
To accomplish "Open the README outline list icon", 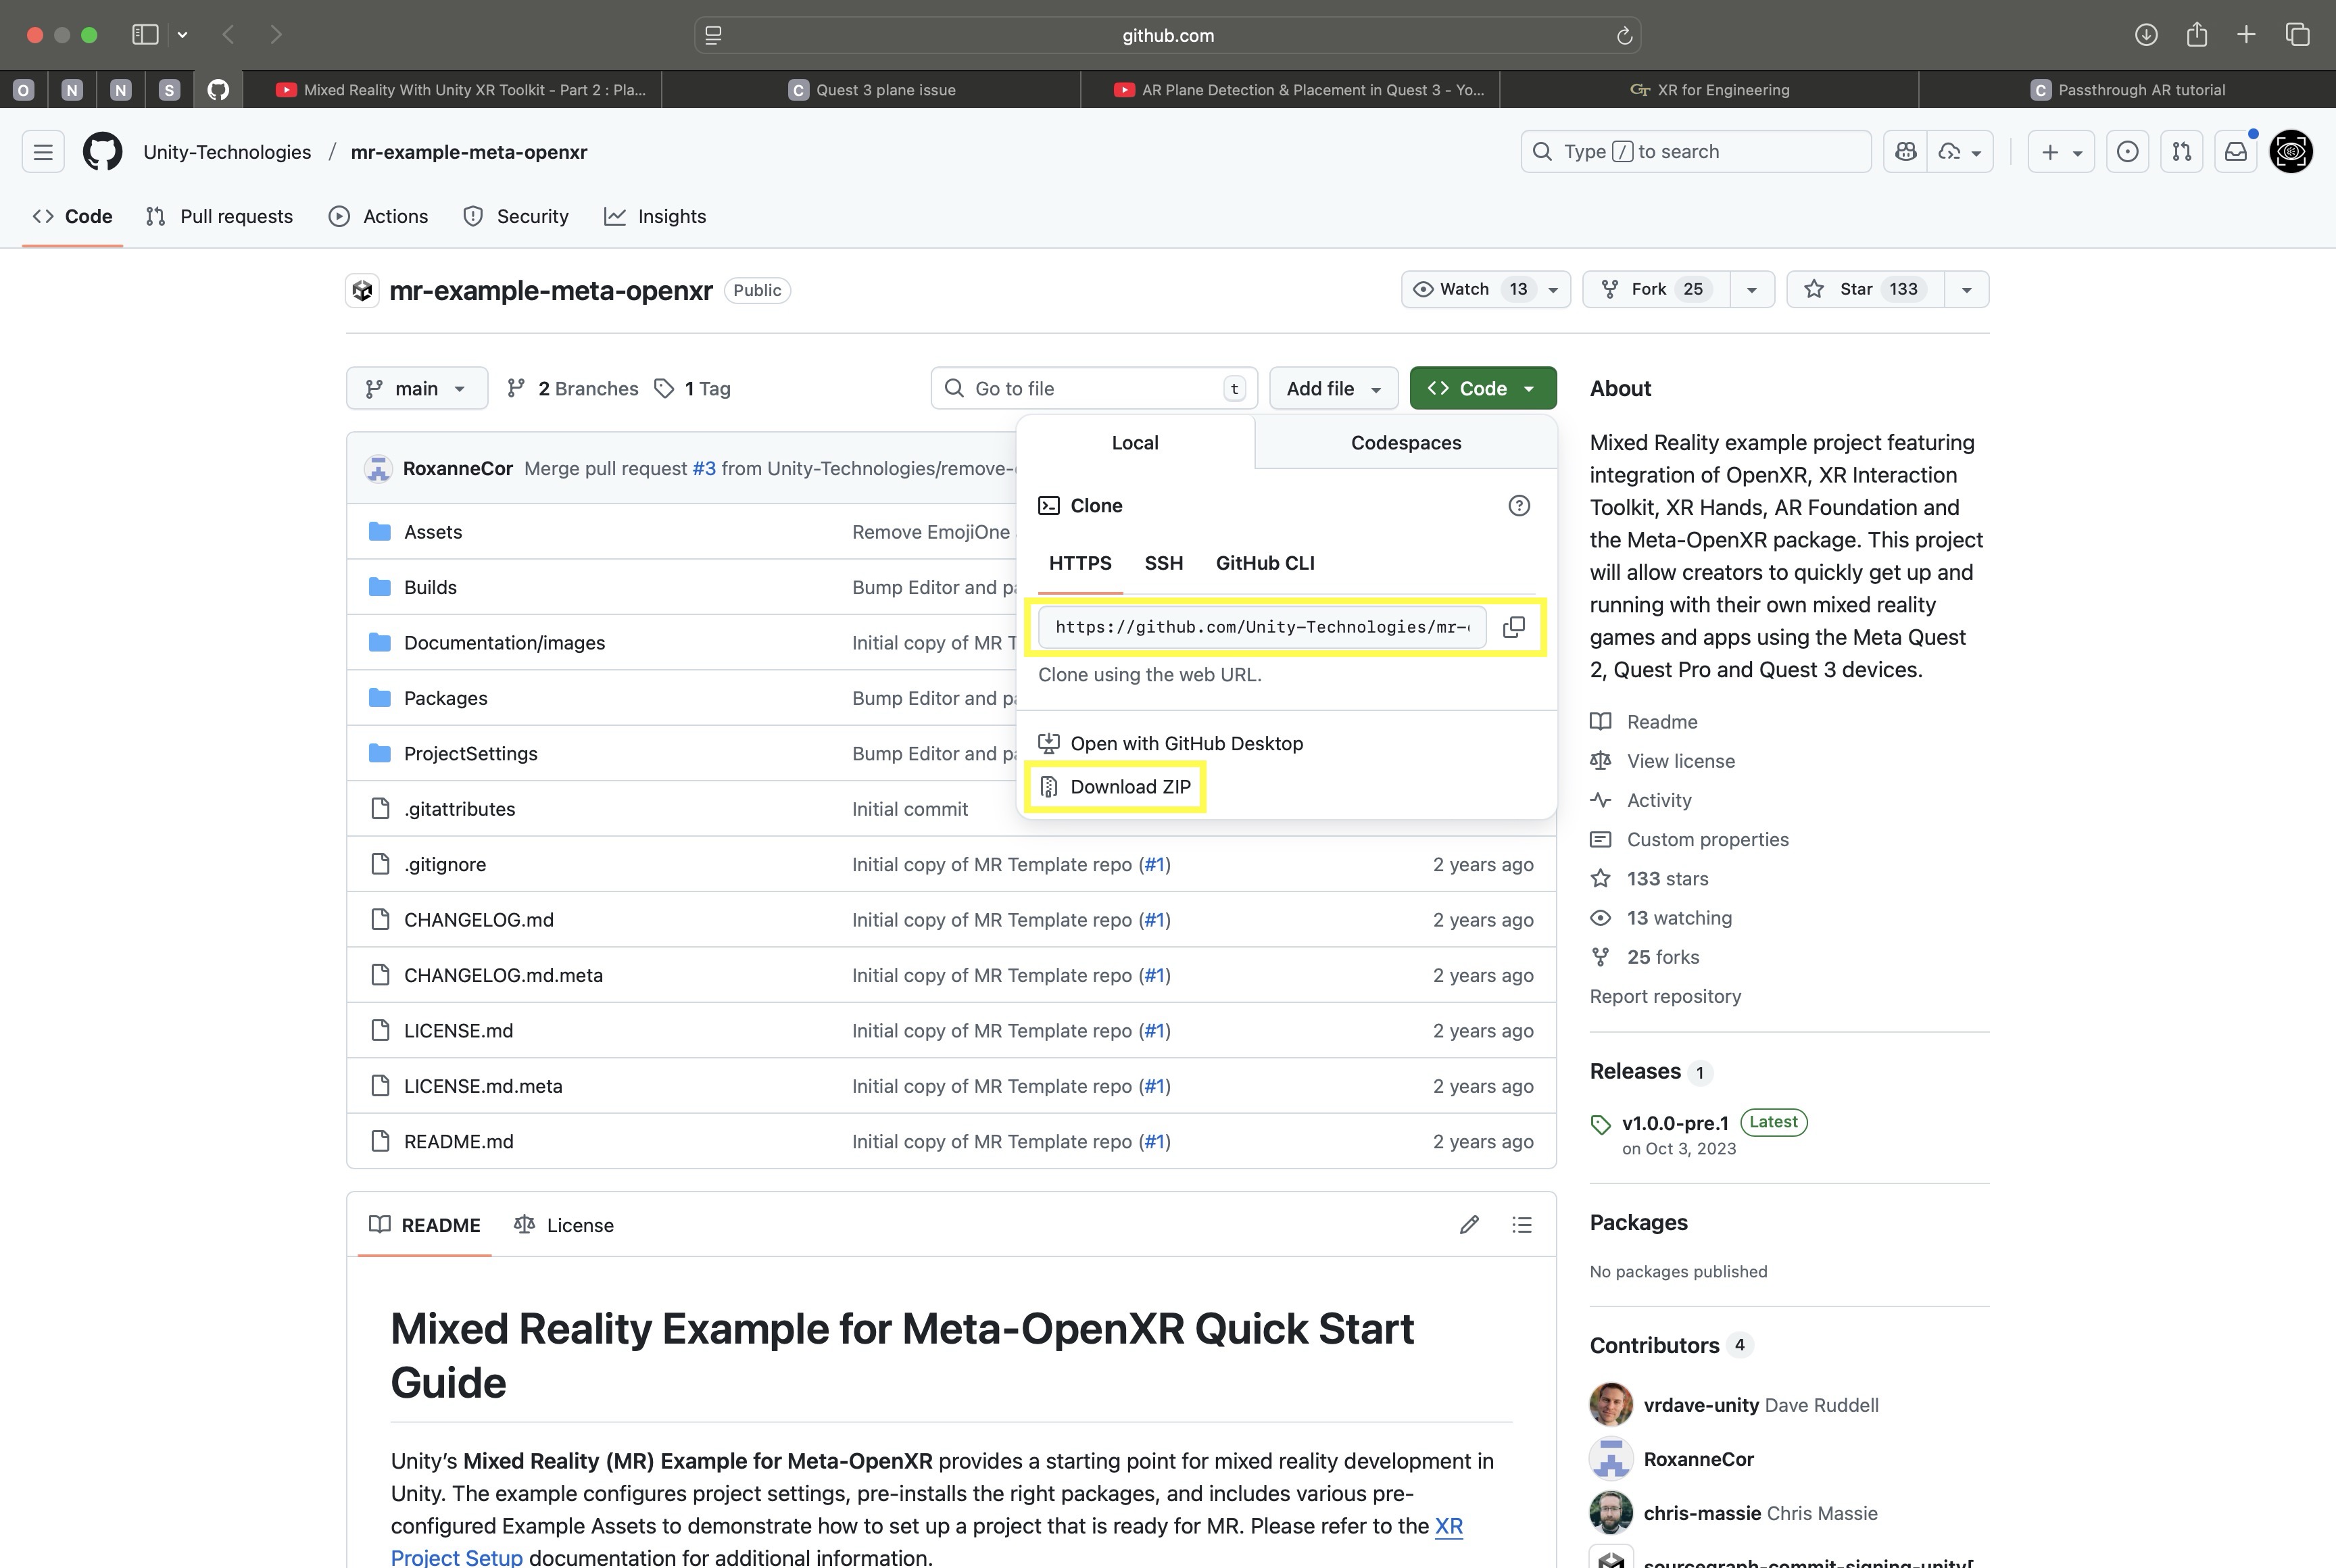I will point(1521,1225).
